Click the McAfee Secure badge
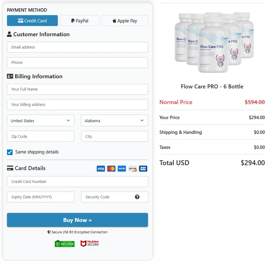Screen dimensions: 276x264 90,243
